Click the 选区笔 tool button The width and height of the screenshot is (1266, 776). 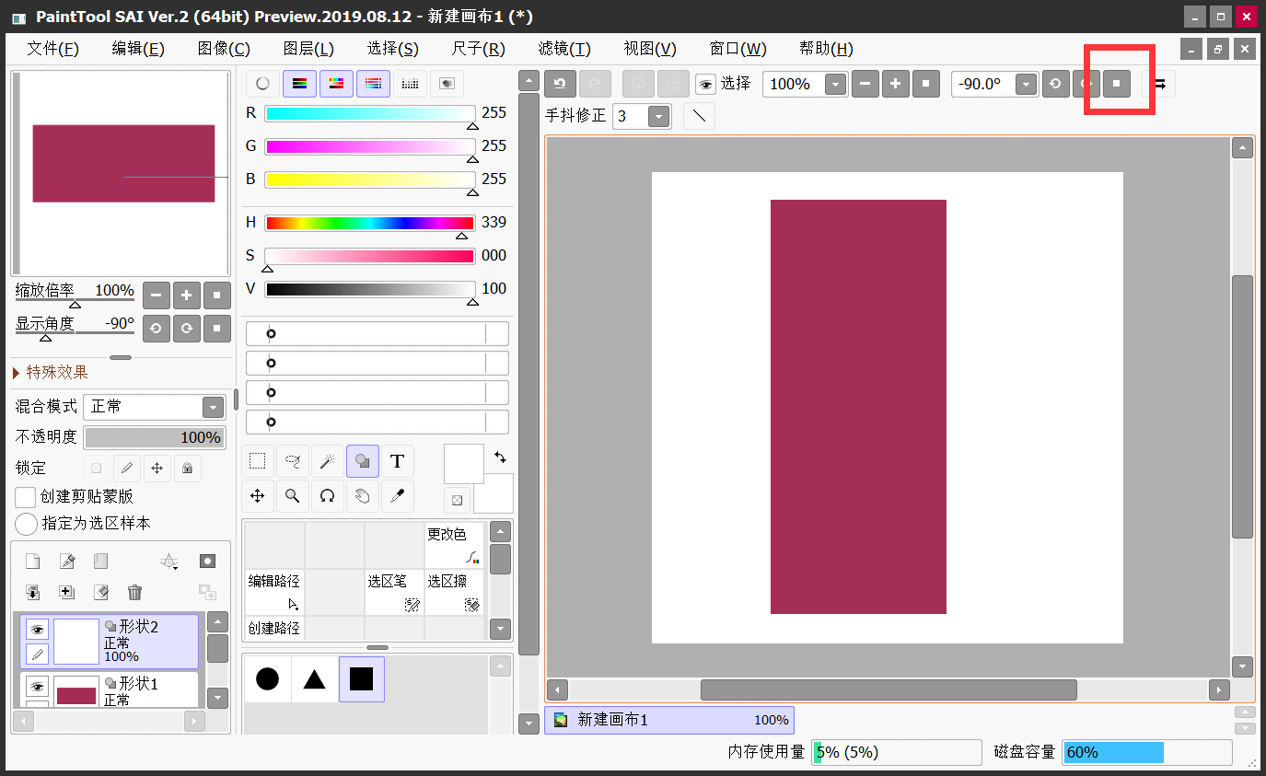395,592
